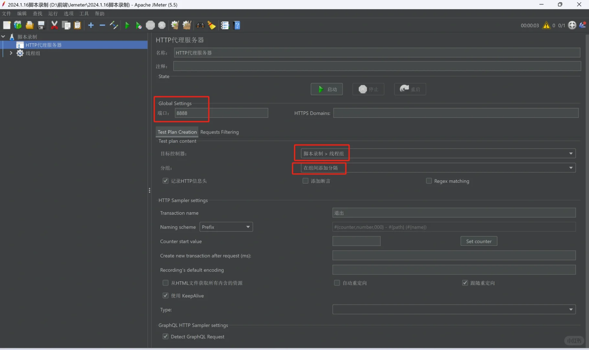Click the 注释 comment field

point(377,66)
